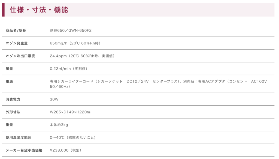
Task: Click the 本体約3kg weight value
Action: 59,125
